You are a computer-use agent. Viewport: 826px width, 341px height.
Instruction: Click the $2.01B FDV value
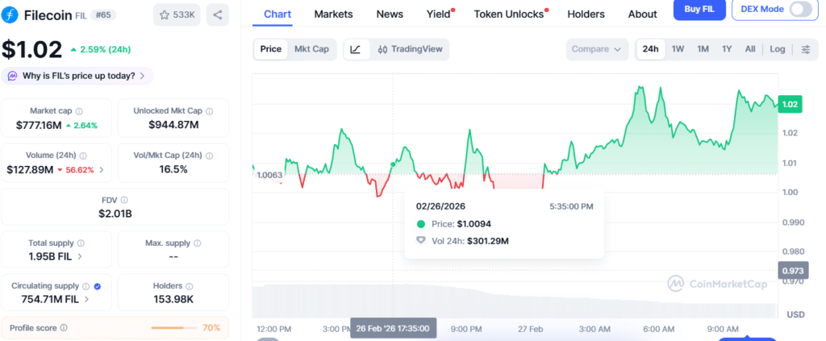click(115, 214)
